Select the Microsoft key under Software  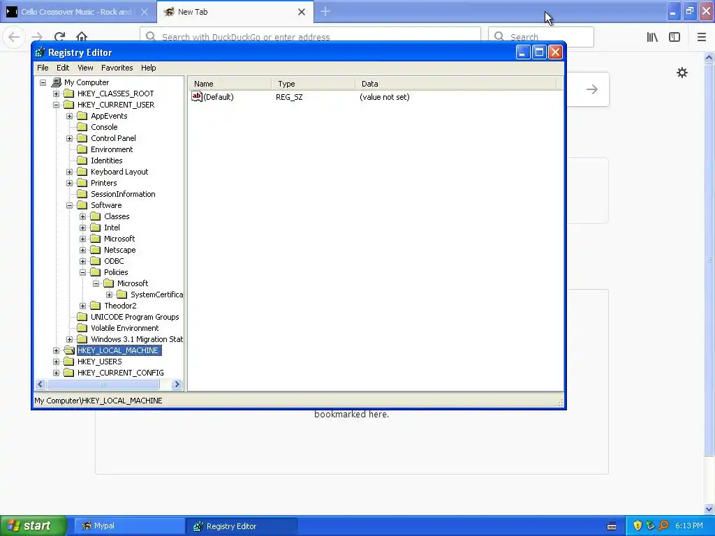coord(119,239)
